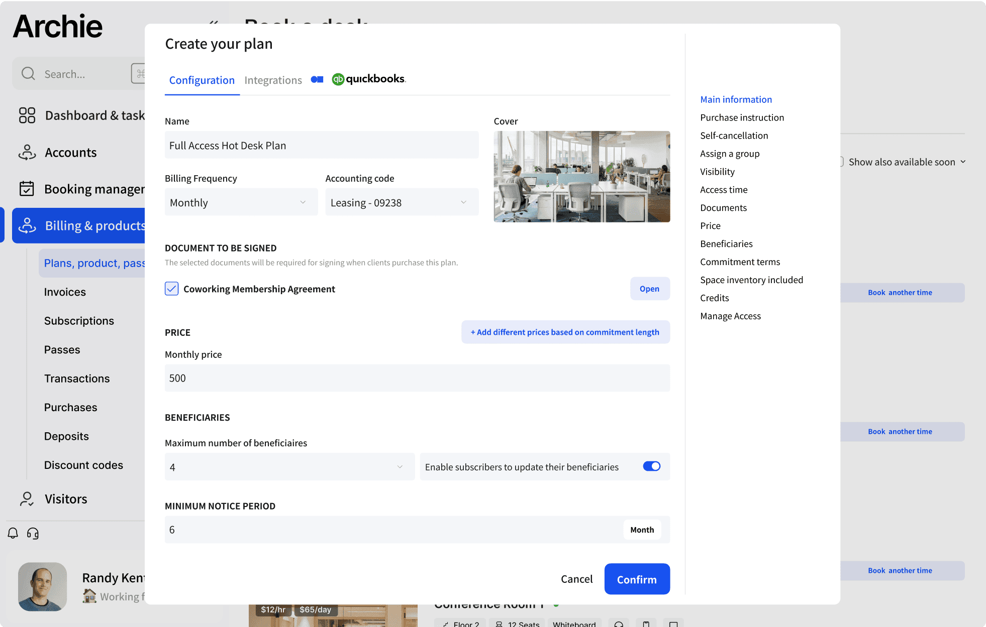The width and height of the screenshot is (986, 627).
Task: Uncheck the Coworking Membership Agreement document
Action: pyautogui.click(x=171, y=289)
